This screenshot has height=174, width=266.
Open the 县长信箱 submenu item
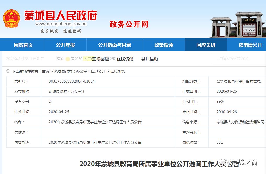150,59
